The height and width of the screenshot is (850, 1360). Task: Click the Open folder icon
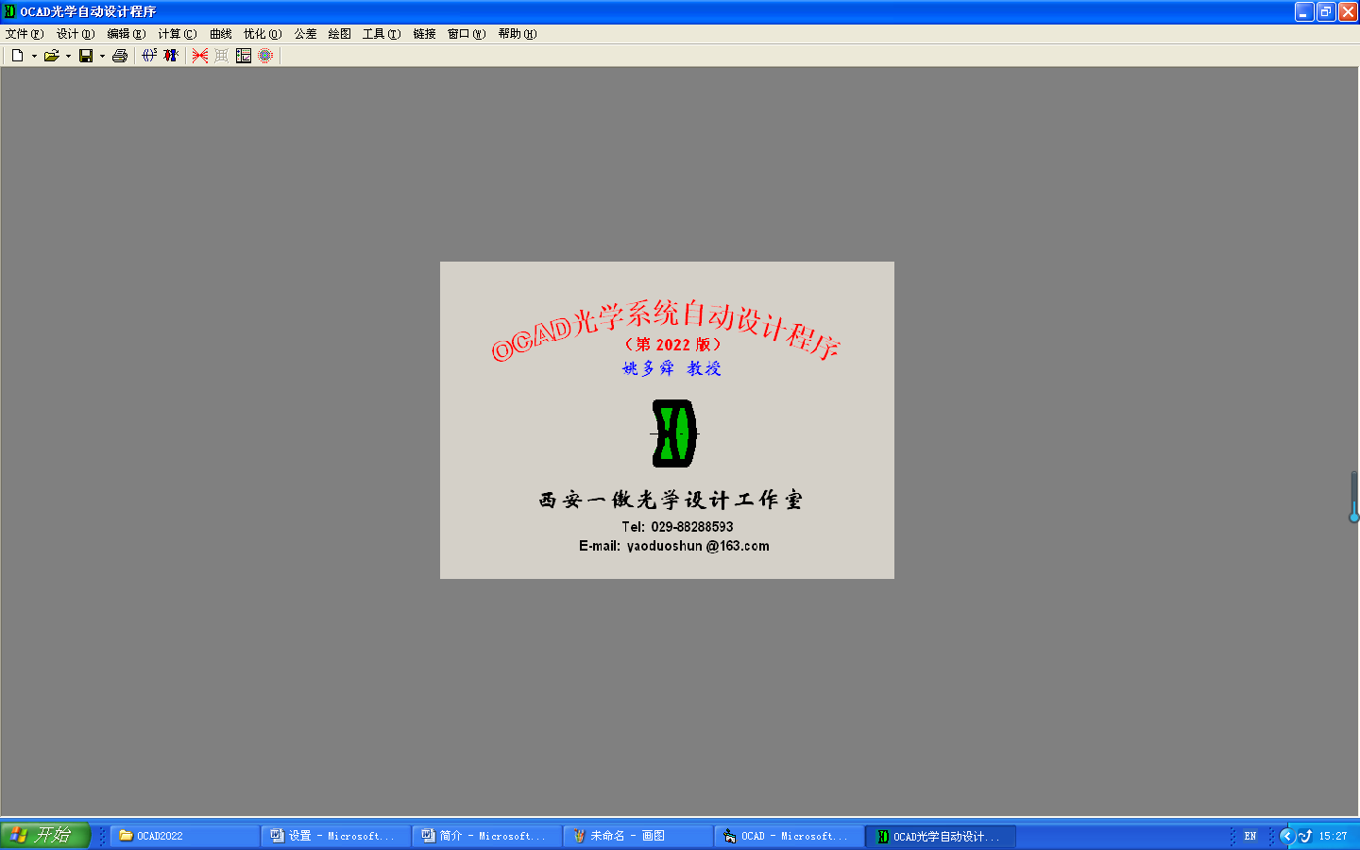[51, 56]
